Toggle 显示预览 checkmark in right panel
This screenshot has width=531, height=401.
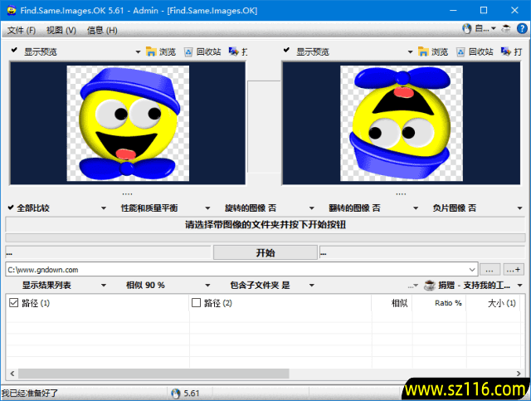coord(286,50)
